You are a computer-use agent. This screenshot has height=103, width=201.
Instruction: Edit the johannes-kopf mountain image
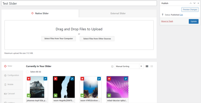click(x=45, y=79)
